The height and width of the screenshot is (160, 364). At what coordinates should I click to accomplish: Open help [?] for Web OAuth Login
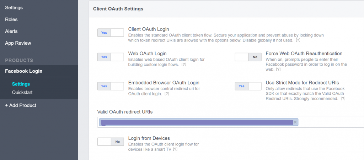(x=184, y=65)
